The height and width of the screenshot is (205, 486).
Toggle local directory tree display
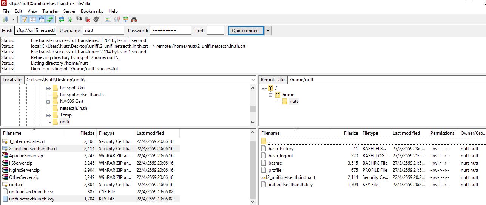point(33,19)
